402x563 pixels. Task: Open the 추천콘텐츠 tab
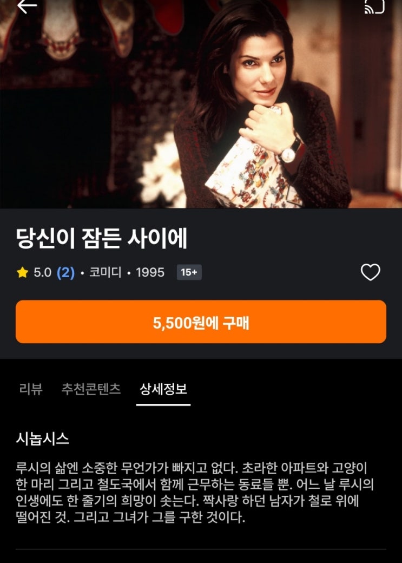click(x=91, y=389)
